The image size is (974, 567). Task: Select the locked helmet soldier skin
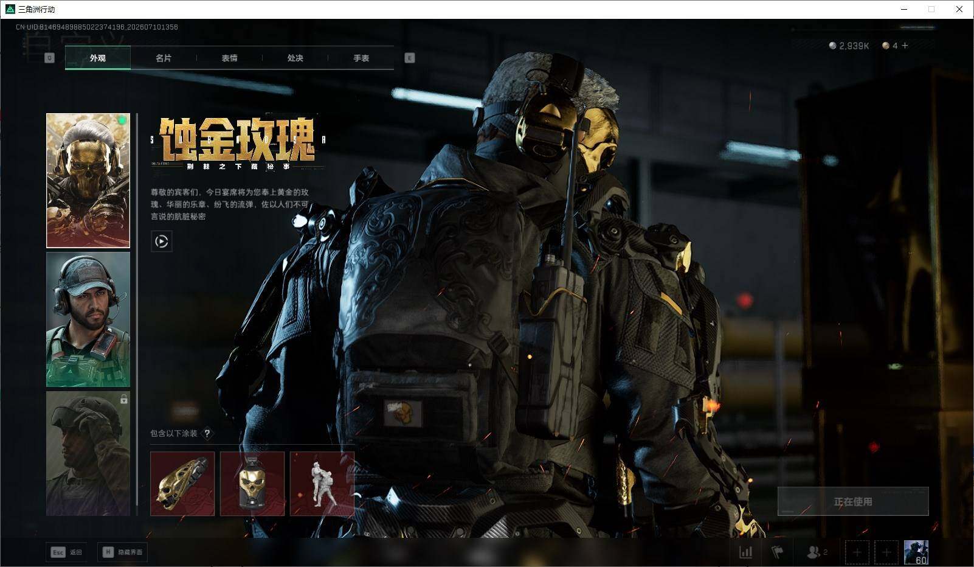point(88,453)
